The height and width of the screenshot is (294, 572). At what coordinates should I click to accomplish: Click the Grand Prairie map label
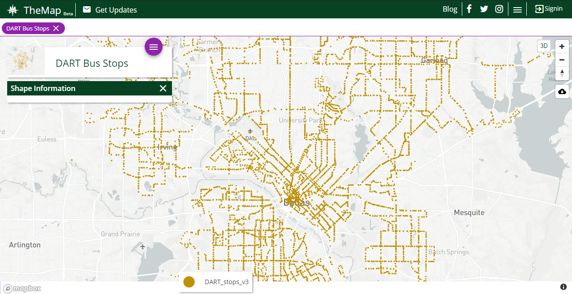pos(120,234)
